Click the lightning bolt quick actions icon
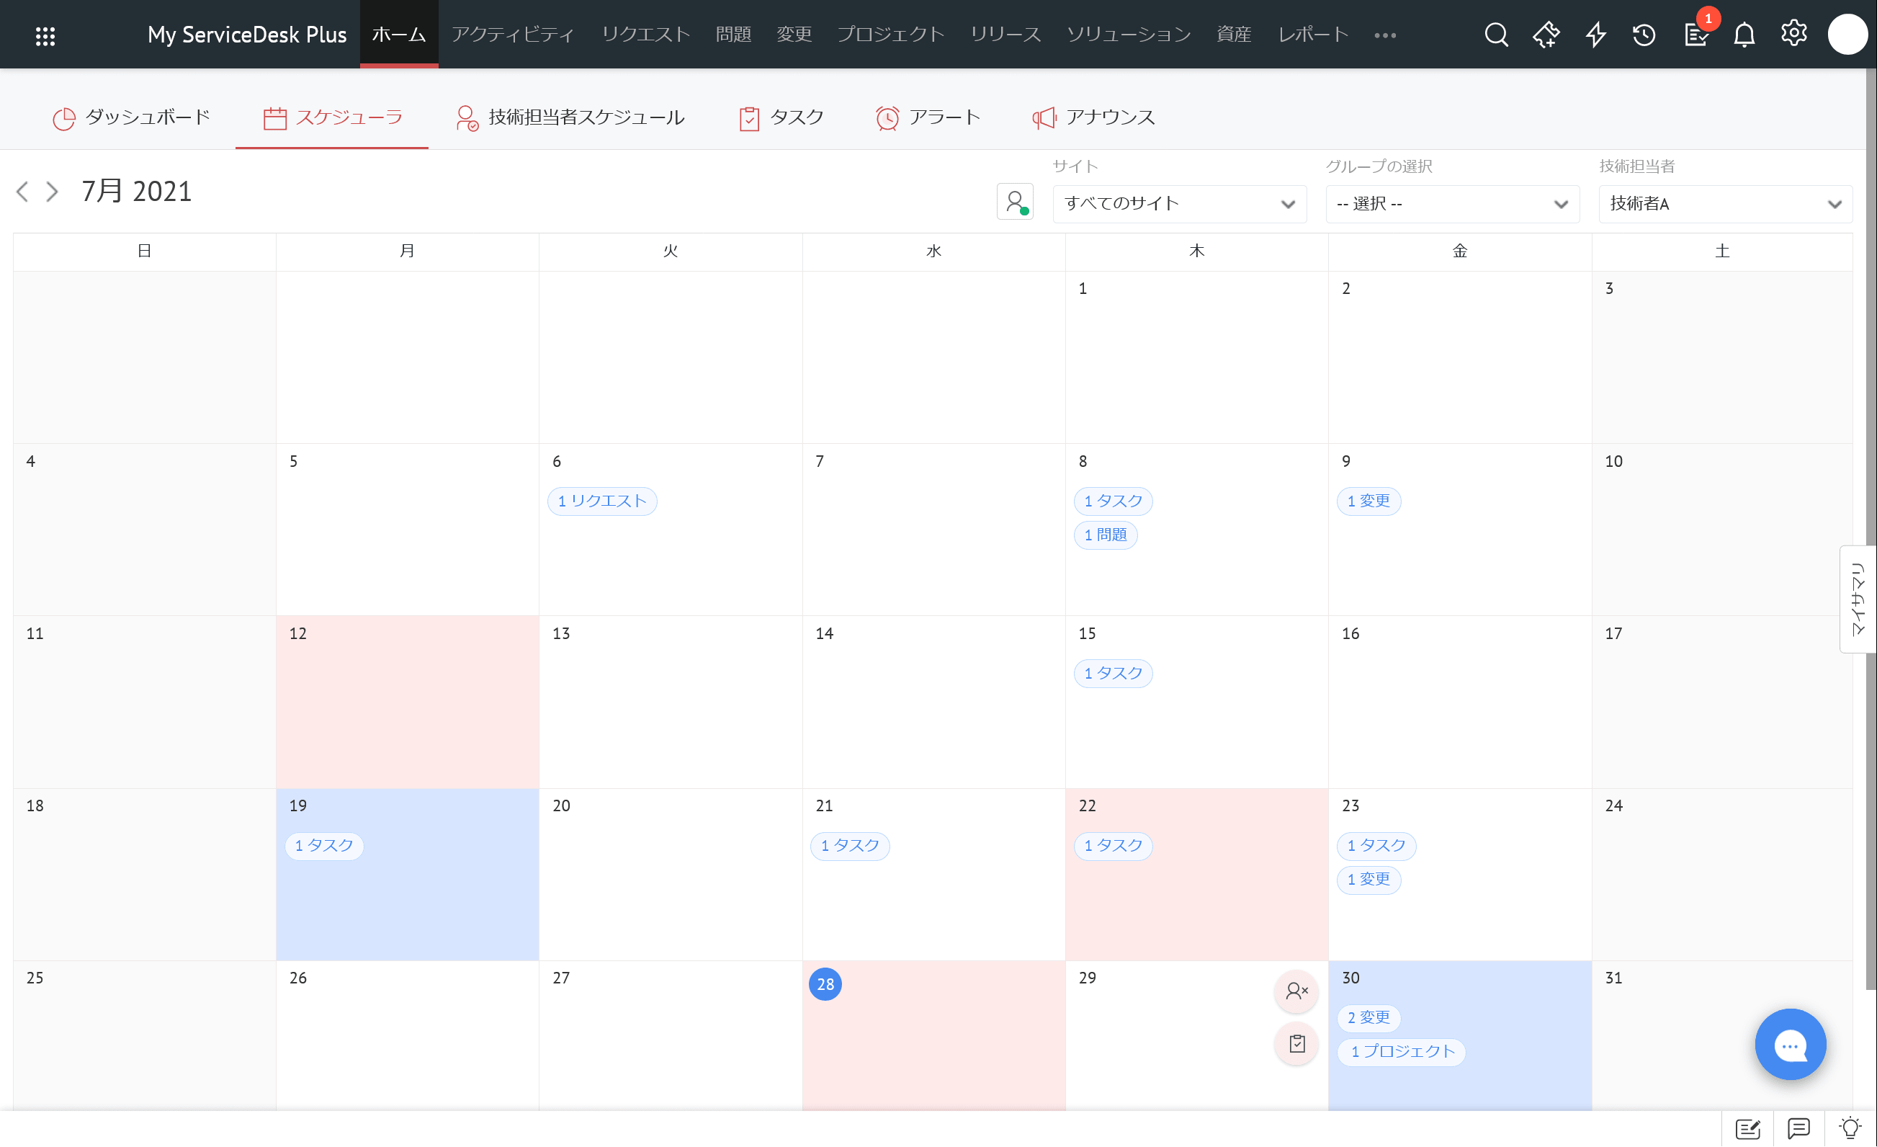This screenshot has width=1877, height=1147. pyautogui.click(x=1596, y=35)
